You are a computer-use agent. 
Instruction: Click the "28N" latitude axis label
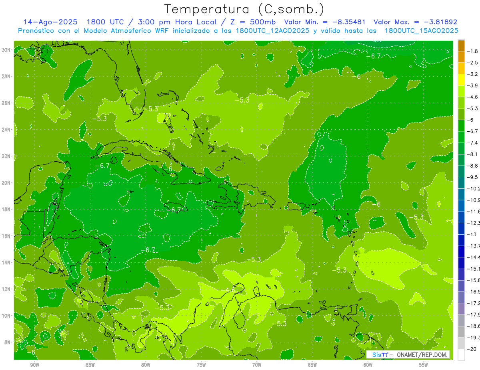pyautogui.click(x=6, y=76)
